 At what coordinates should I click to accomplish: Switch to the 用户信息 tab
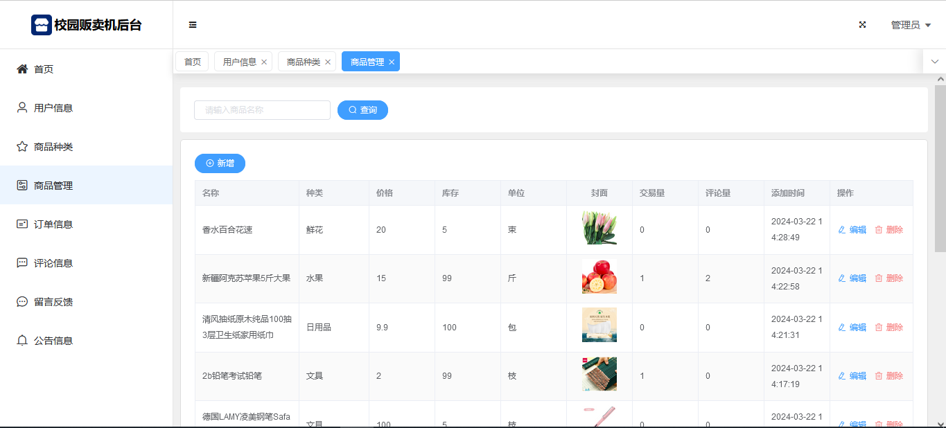pos(239,62)
